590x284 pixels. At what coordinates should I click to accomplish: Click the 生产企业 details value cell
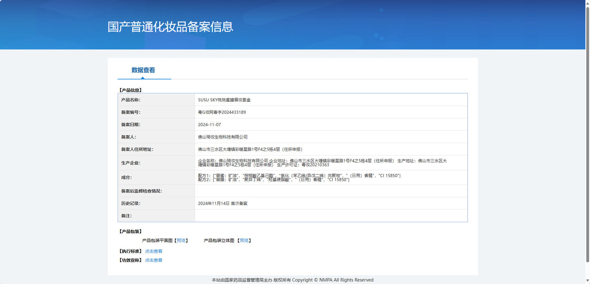[x=331, y=163]
